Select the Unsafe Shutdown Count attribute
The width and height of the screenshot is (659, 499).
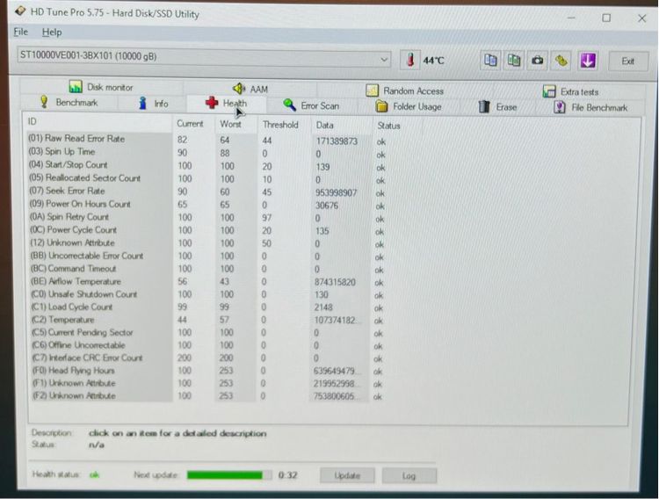click(x=84, y=293)
